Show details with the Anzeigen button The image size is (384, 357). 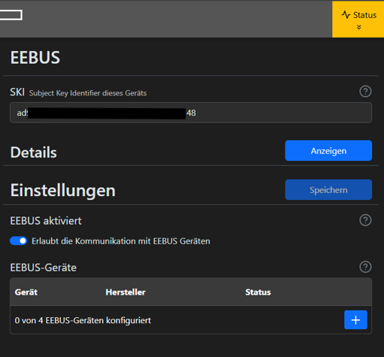328,150
